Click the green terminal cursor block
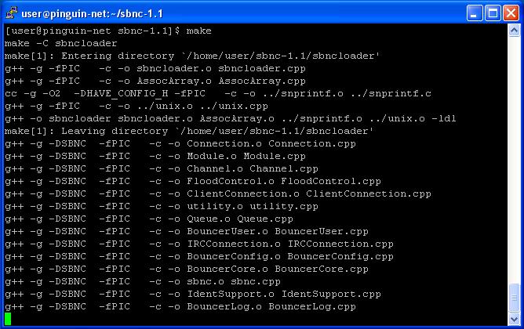Viewport: 524px width, 329px height. [x=8, y=319]
